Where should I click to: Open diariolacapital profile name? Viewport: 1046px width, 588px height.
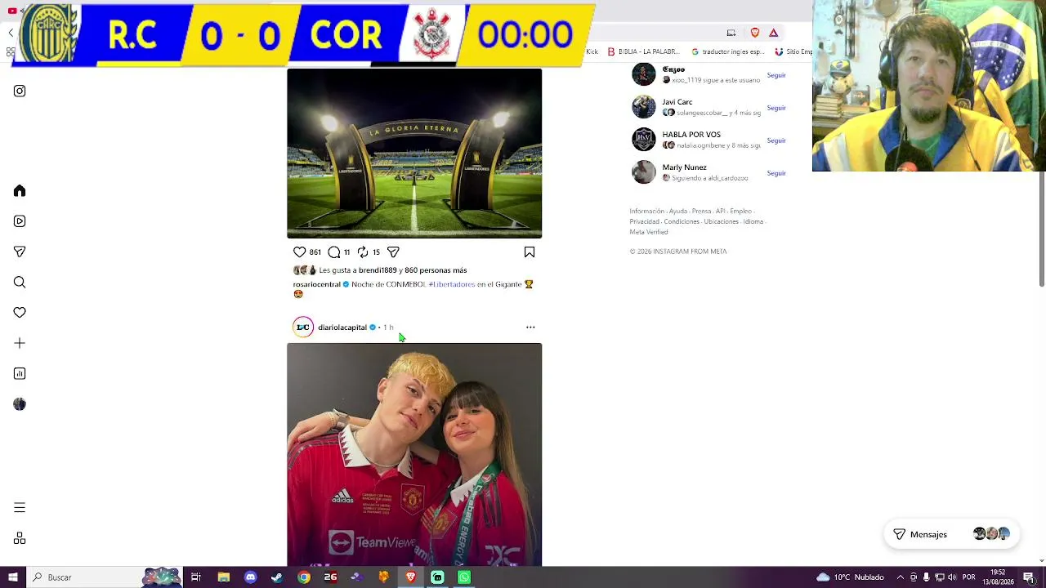(x=342, y=327)
